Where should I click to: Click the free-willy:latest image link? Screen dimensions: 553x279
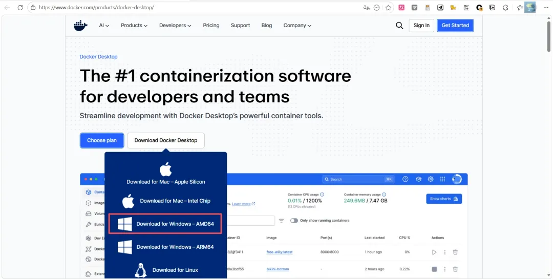click(x=280, y=252)
